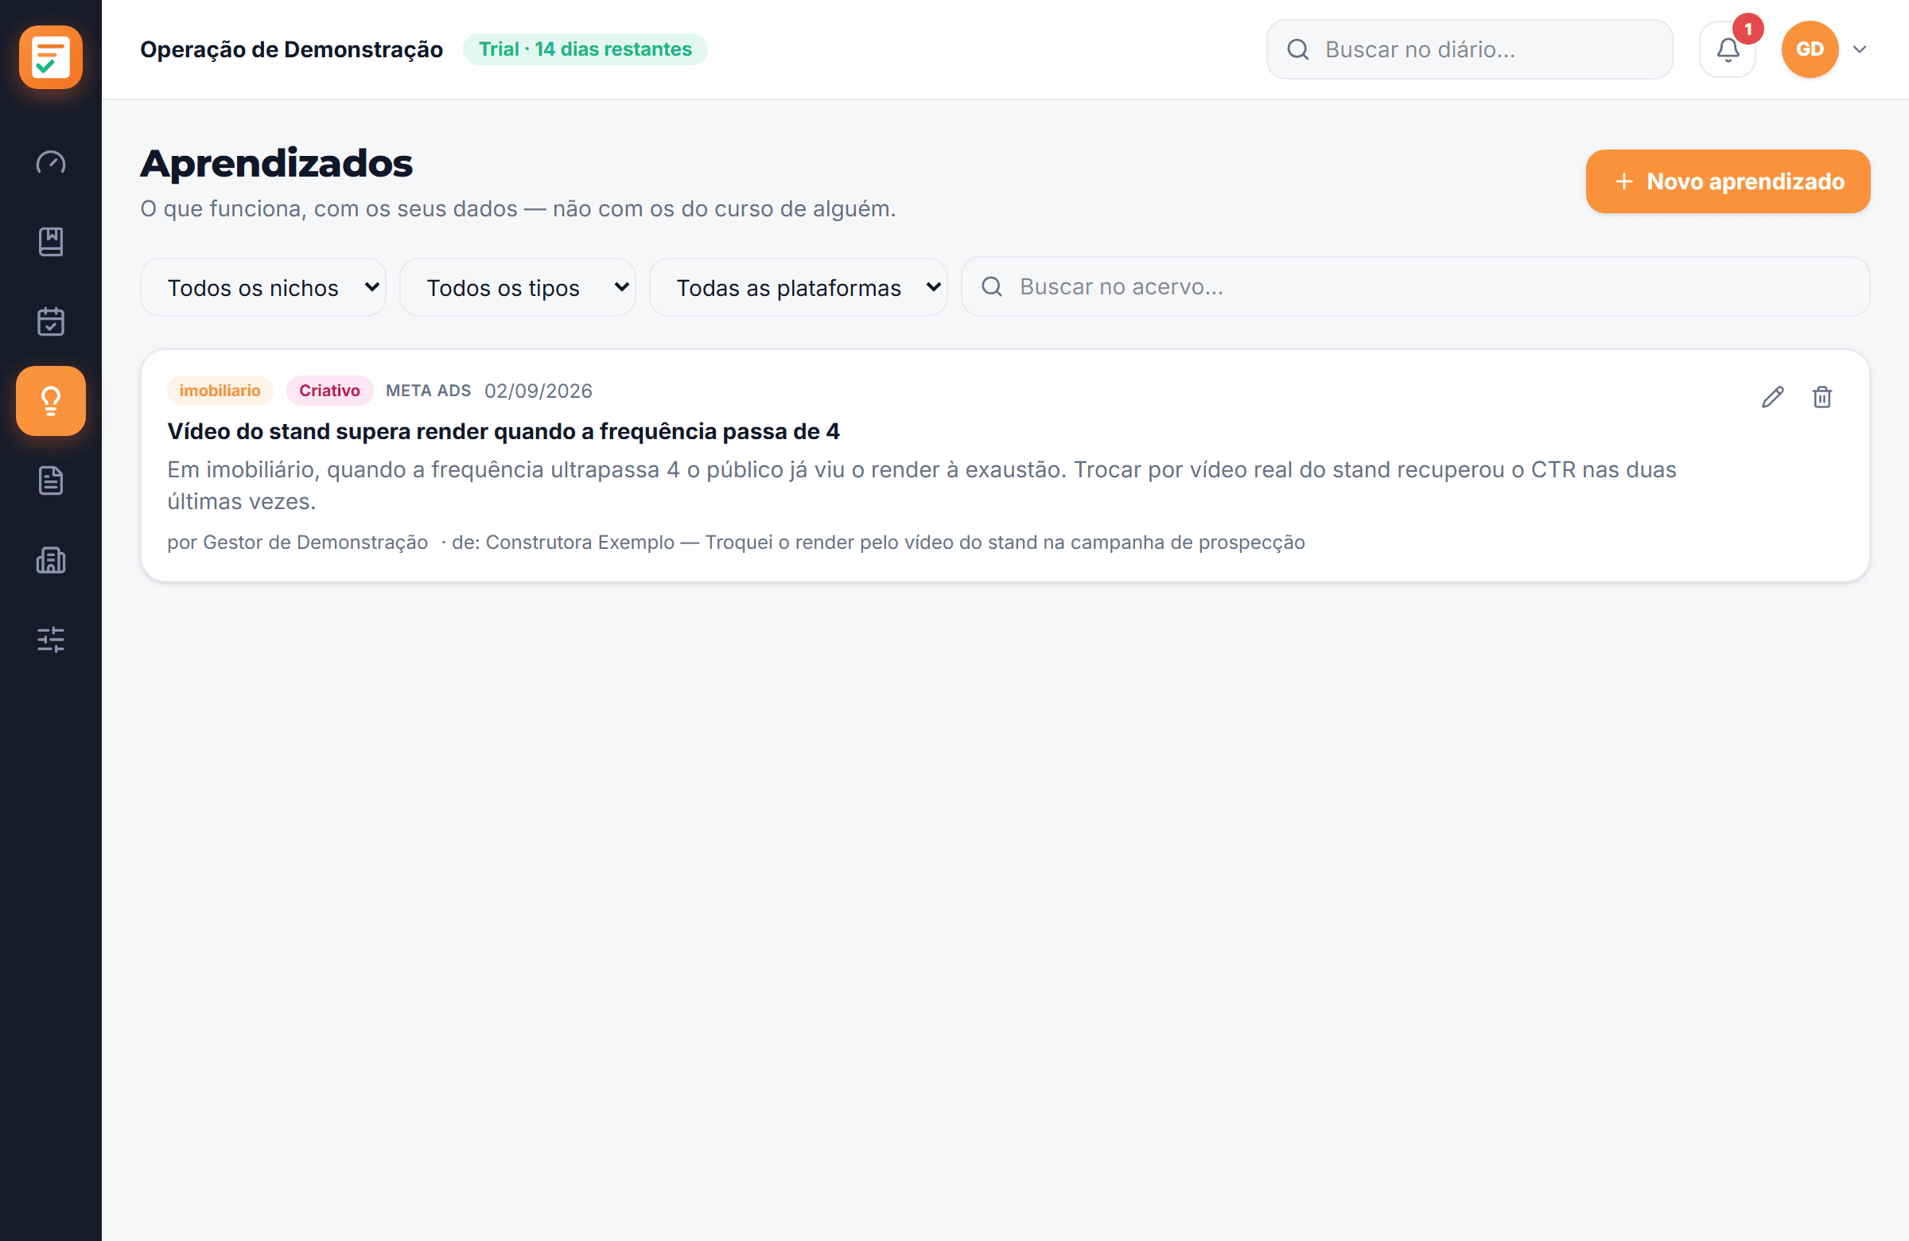The image size is (1909, 1241).
Task: Open the building clients icon in sidebar
Action: [51, 559]
